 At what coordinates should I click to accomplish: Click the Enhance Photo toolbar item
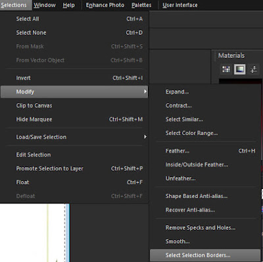(105, 5)
